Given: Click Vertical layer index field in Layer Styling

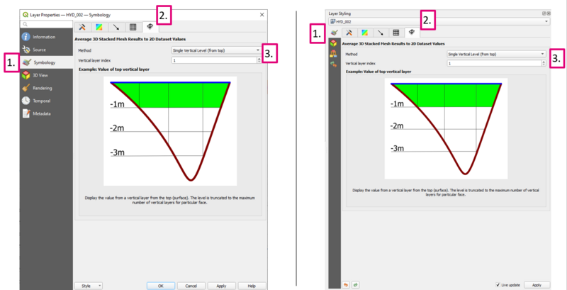Looking at the screenshot, I should pyautogui.click(x=494, y=63).
